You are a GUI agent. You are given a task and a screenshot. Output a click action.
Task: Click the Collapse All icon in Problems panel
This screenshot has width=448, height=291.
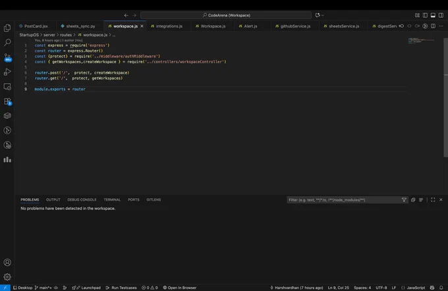tap(413, 200)
